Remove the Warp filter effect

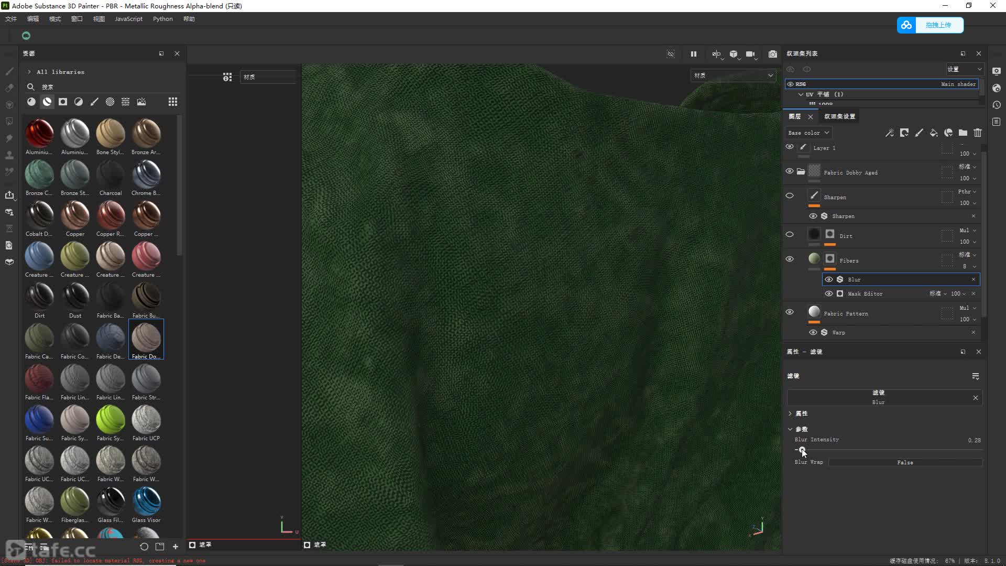[x=974, y=332]
